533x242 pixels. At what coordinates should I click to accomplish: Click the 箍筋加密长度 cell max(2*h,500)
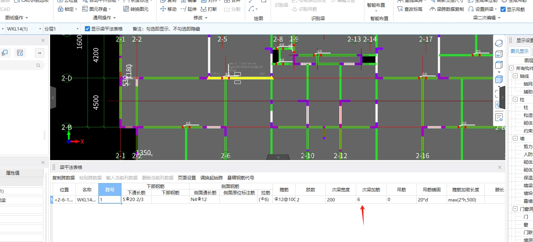coord(466,200)
